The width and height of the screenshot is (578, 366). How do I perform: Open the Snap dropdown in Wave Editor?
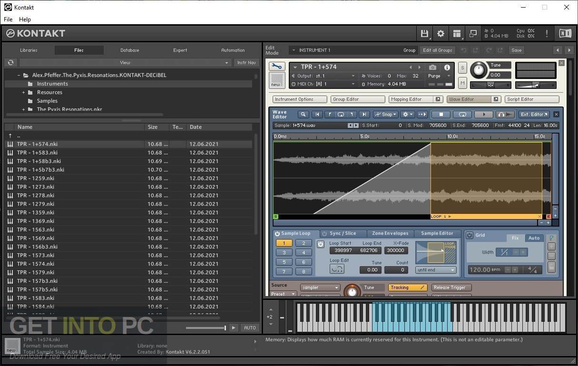[386, 114]
